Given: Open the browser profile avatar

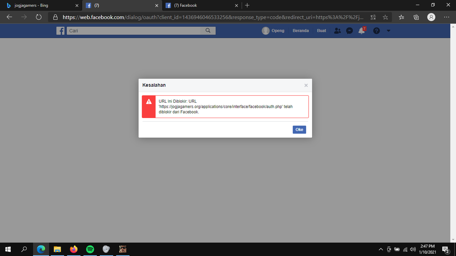Looking at the screenshot, I should [x=431, y=17].
